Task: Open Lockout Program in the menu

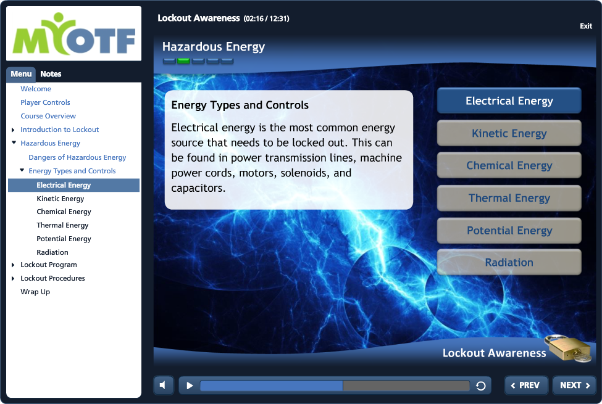Action: (x=49, y=265)
